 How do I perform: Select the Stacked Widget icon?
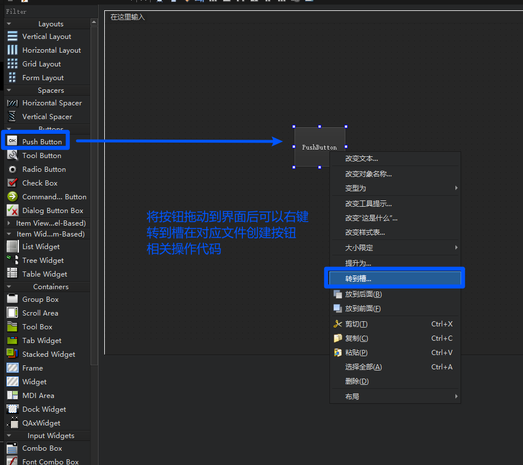point(13,353)
